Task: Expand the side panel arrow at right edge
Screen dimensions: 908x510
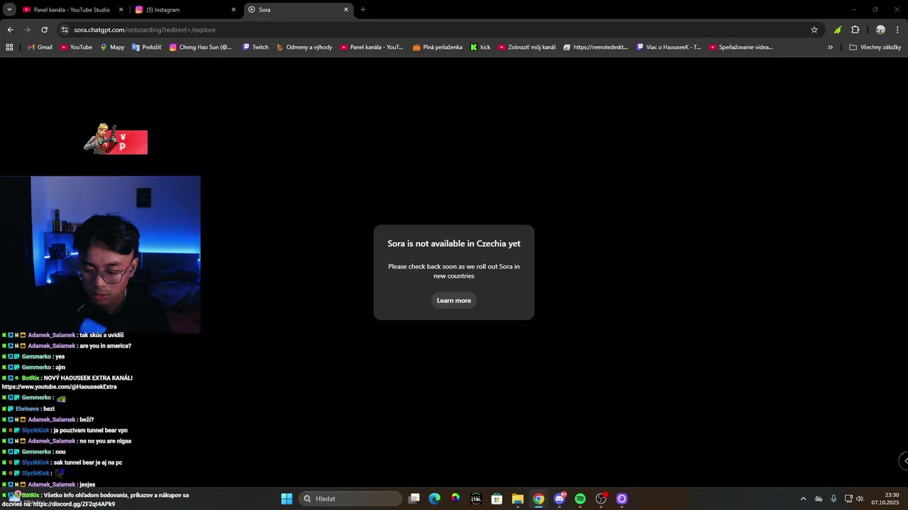Action: [904, 460]
